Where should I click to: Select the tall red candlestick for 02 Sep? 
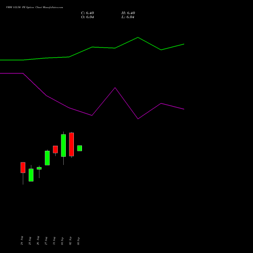pyautogui.click(x=71, y=144)
